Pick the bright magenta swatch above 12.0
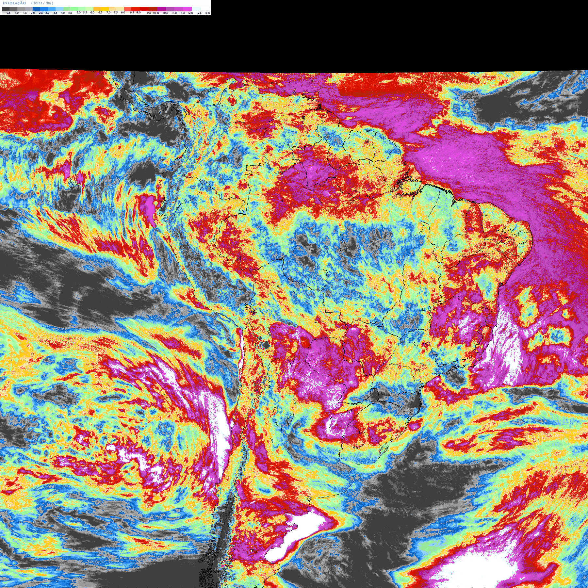 click(187, 9)
